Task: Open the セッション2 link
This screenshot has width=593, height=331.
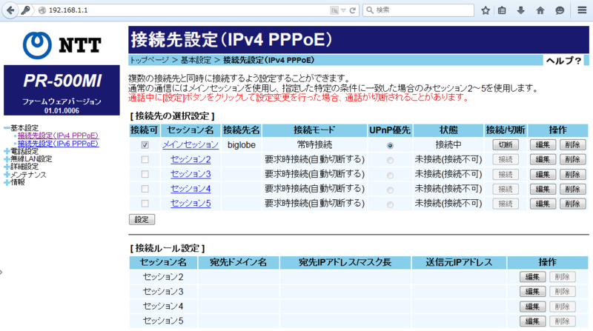Action: click(191, 159)
